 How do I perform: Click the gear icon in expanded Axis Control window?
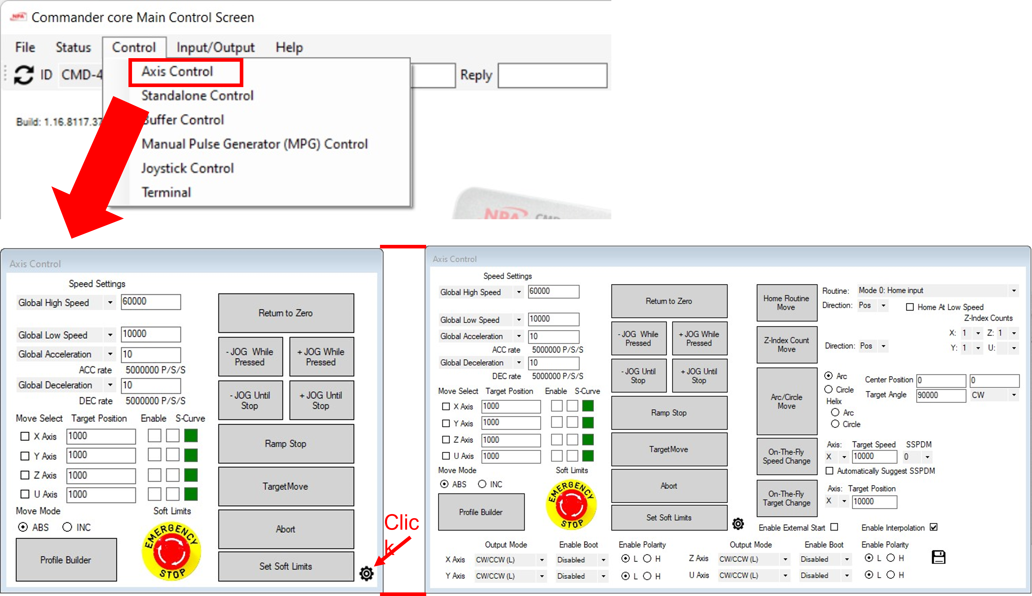[738, 524]
